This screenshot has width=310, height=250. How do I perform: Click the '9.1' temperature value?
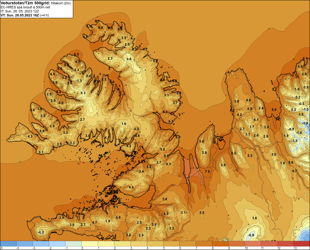point(305,58)
